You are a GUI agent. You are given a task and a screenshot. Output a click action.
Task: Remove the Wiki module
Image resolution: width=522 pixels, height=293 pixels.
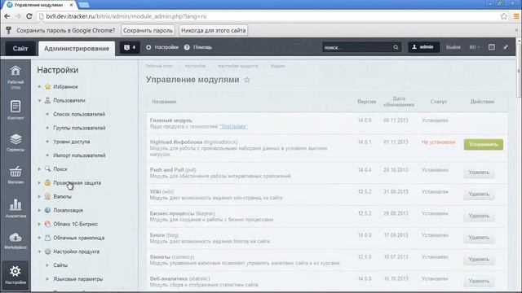[x=479, y=194]
